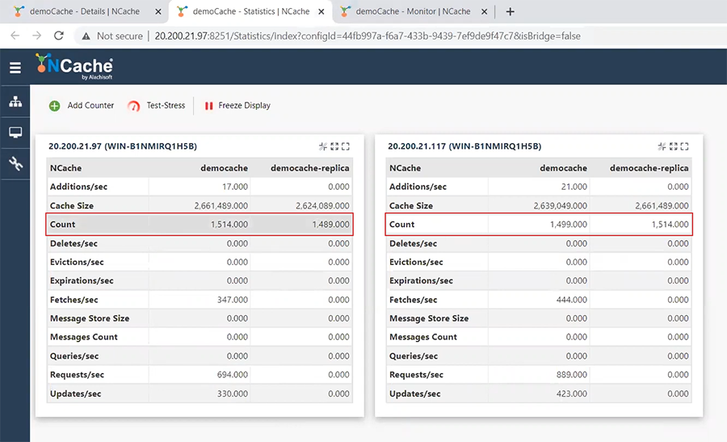Click Updates/sec value 423.000
The width and height of the screenshot is (727, 442).
coord(572,394)
